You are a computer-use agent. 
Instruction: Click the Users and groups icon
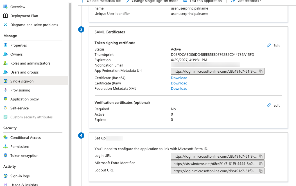point(5,72)
